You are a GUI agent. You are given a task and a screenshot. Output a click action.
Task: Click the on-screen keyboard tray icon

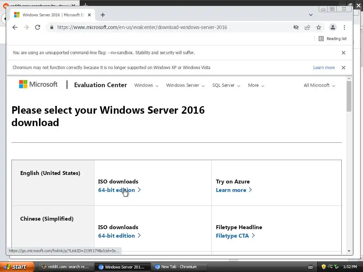tap(311, 267)
